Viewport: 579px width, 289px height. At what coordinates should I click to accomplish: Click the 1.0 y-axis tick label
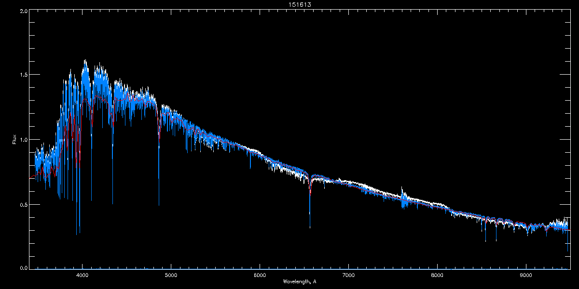[x=23, y=139]
